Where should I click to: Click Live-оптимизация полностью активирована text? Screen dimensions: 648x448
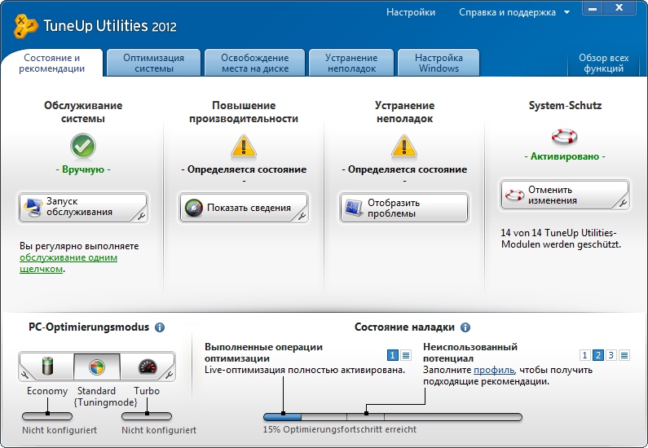point(305,370)
